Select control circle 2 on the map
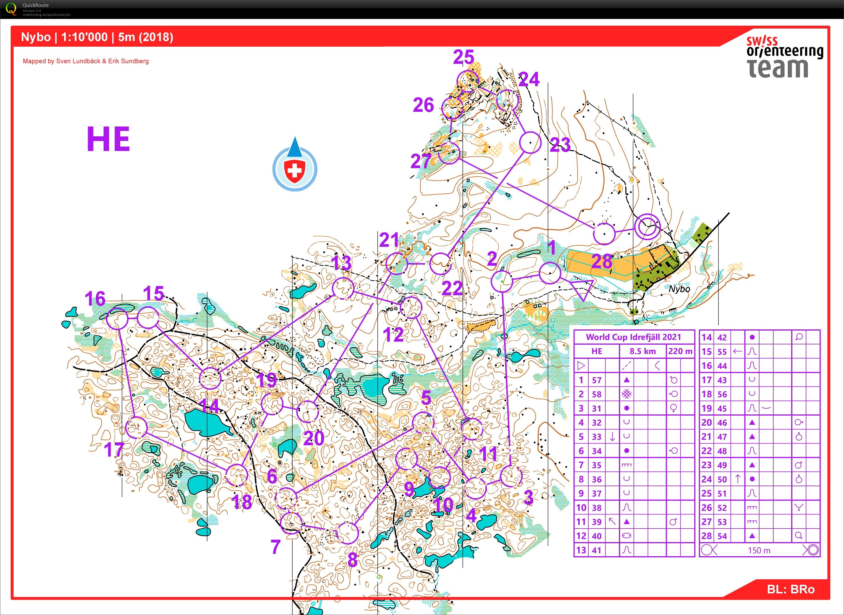 502,282
